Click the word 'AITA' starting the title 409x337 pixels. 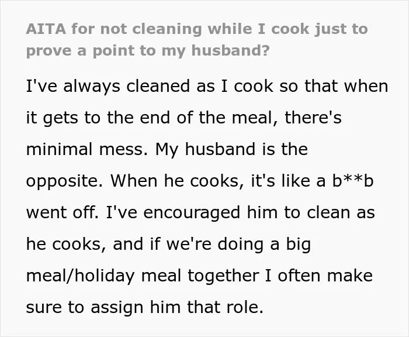tap(46, 29)
